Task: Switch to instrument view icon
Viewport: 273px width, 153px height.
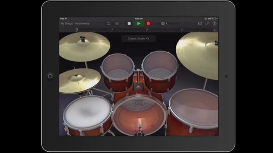Action: [x=109, y=24]
